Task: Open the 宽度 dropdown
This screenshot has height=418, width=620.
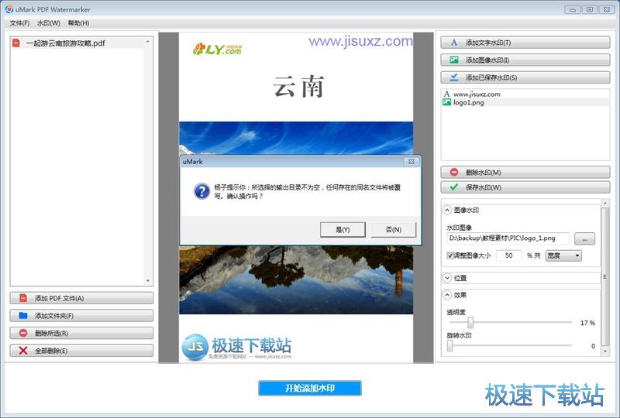Action: [x=563, y=255]
